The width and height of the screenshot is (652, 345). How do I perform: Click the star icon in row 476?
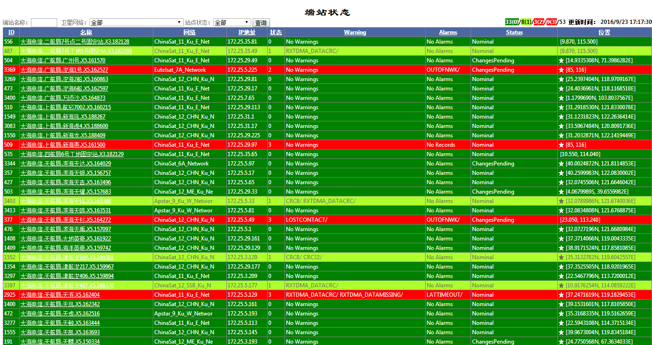pyautogui.click(x=561, y=229)
